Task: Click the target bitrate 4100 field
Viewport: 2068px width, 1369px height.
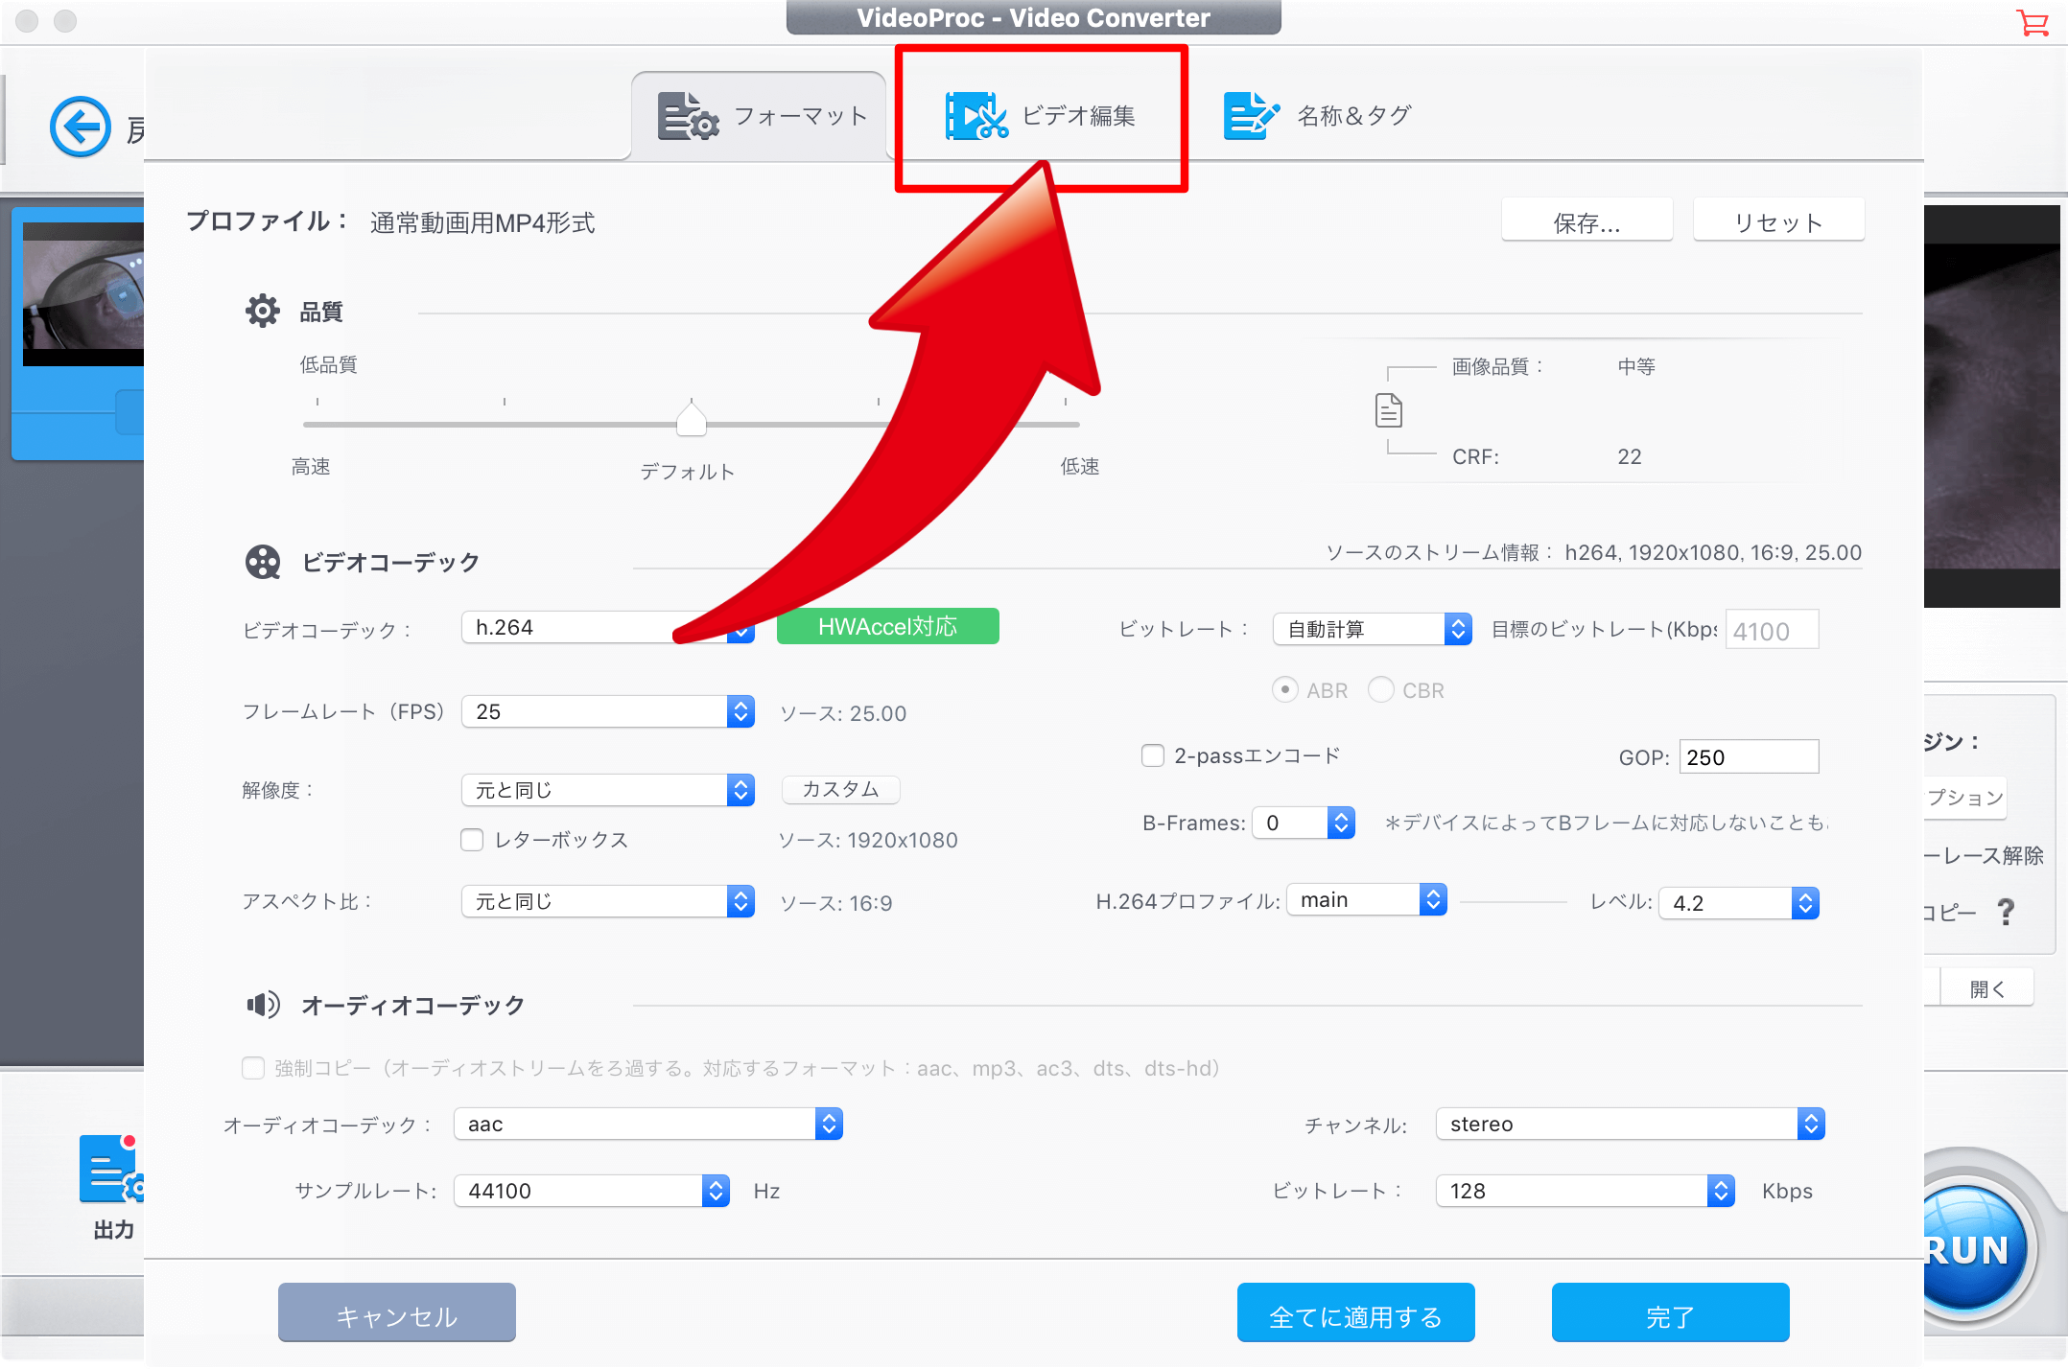Action: (x=1772, y=630)
